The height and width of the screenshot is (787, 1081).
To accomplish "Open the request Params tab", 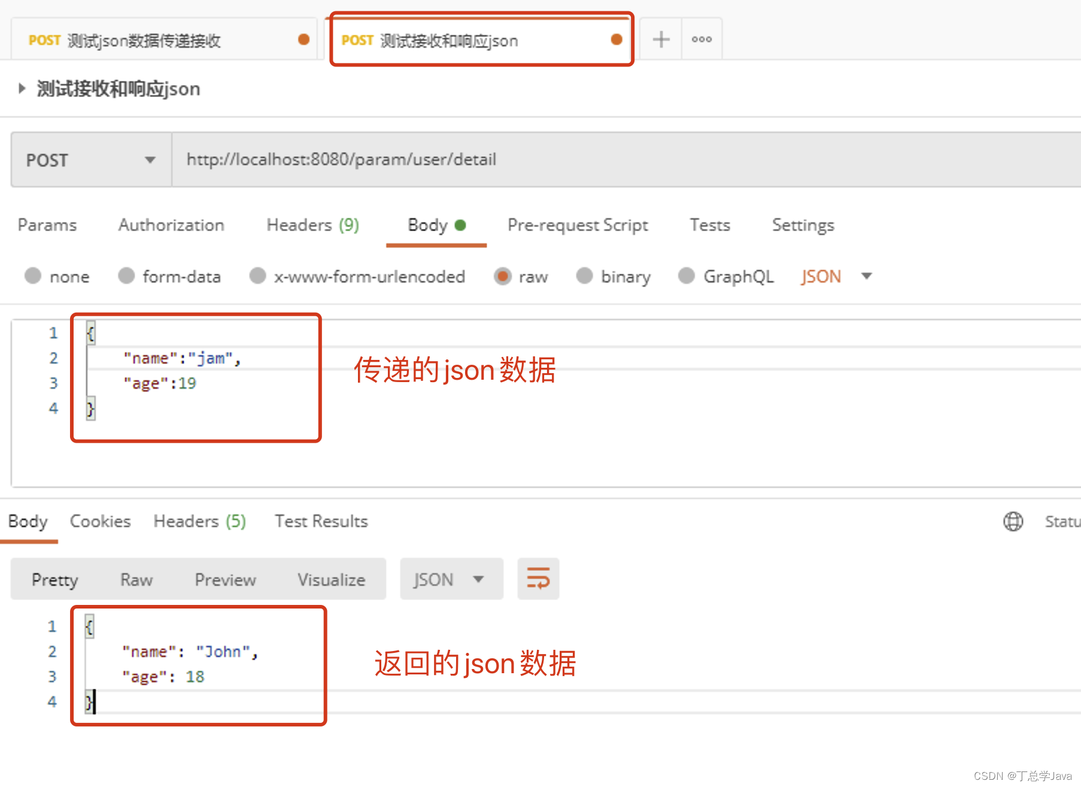I will click(x=47, y=225).
